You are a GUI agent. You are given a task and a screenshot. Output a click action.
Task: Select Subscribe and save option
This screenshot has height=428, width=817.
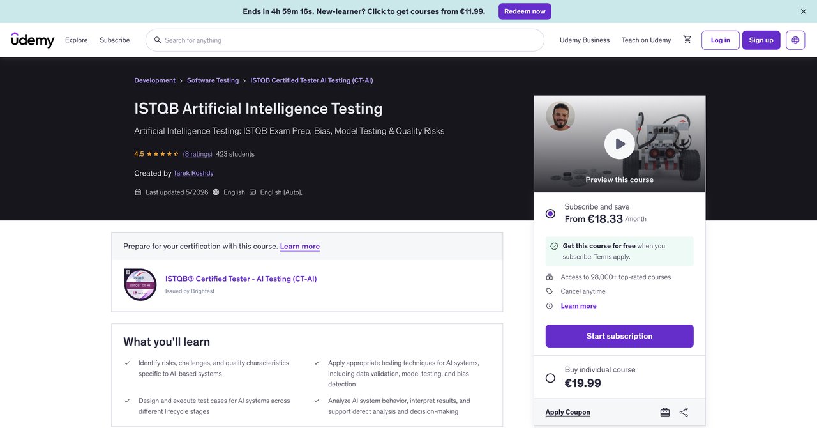pyautogui.click(x=550, y=213)
